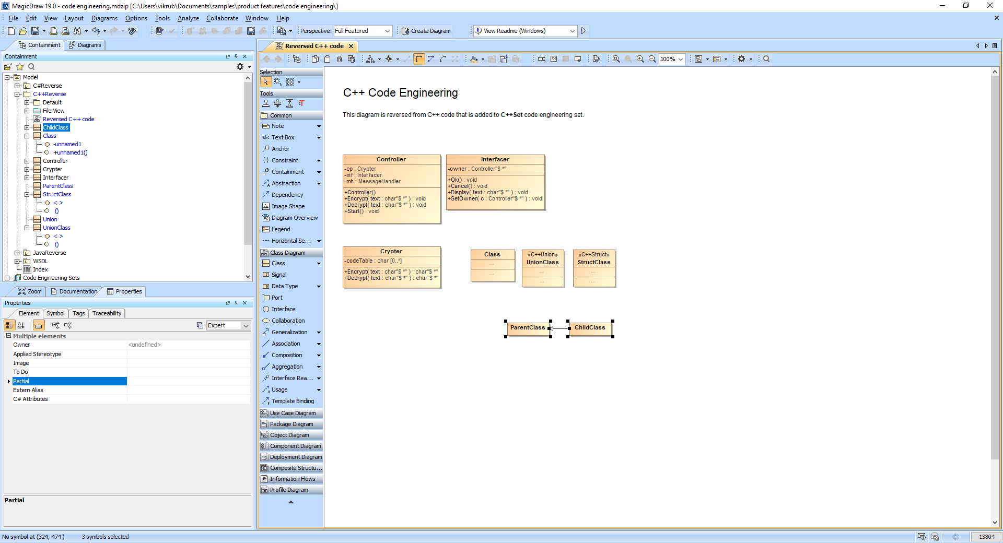This screenshot has width=1003, height=543.
Task: Select the Controller class in the tree
Action: [55, 161]
